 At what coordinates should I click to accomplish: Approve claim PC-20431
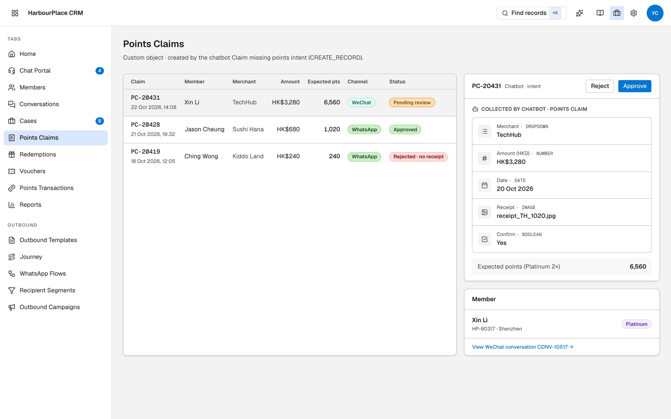click(x=634, y=86)
